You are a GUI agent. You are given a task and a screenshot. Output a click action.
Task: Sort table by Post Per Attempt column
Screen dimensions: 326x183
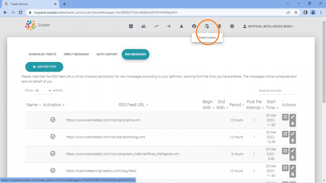click(x=255, y=105)
